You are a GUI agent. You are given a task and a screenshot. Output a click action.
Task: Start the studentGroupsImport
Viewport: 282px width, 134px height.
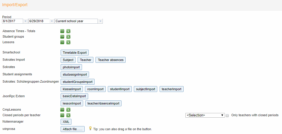(x=78, y=82)
